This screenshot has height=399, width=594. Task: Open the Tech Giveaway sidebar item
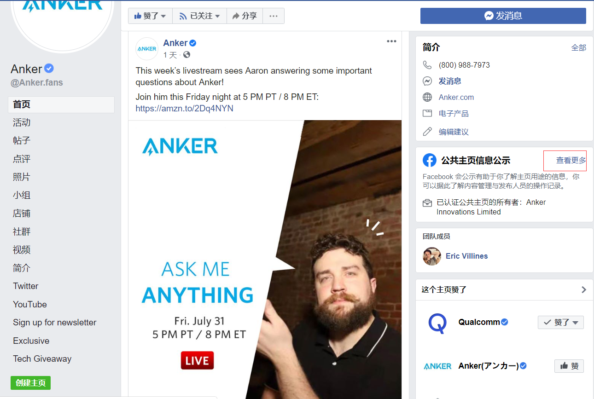[x=42, y=359]
